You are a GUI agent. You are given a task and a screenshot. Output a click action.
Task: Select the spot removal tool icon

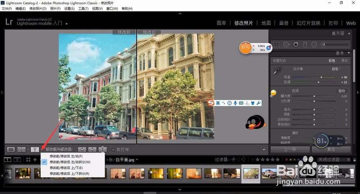[287, 44]
